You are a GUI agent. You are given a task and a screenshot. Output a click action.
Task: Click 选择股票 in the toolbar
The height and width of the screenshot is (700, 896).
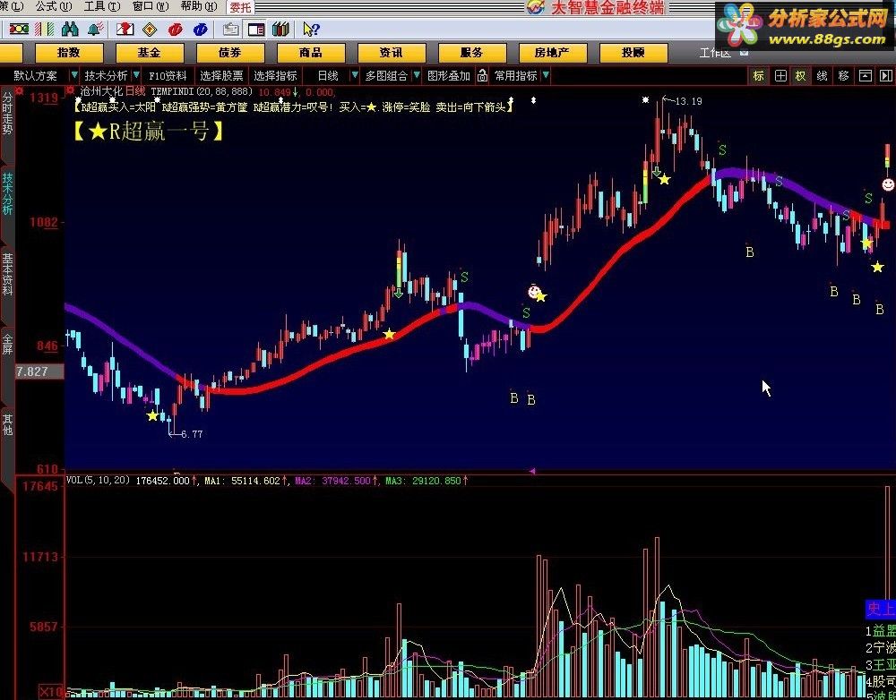221,75
